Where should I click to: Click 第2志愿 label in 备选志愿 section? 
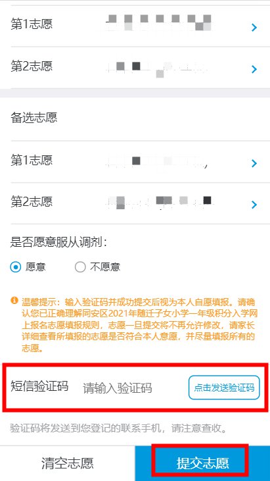(32, 201)
